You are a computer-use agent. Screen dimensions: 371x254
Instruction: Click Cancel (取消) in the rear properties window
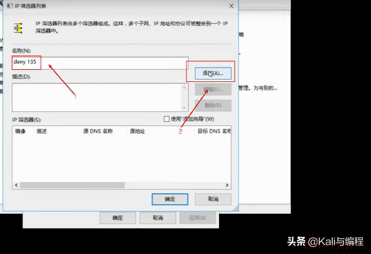click(158, 218)
